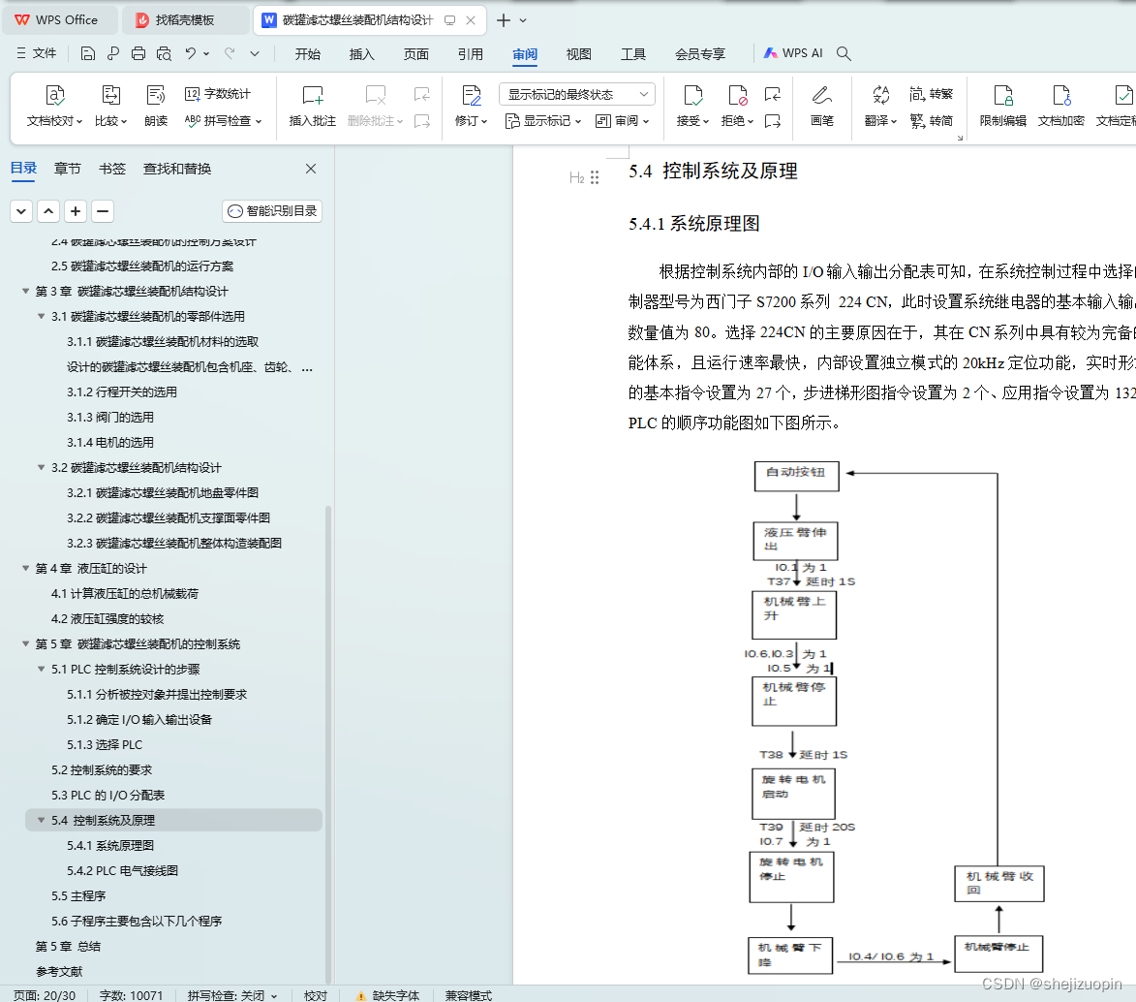Image resolution: width=1136 pixels, height=1002 pixels.
Task: Click 页面: 20/30 page indicator
Action: pos(45,995)
